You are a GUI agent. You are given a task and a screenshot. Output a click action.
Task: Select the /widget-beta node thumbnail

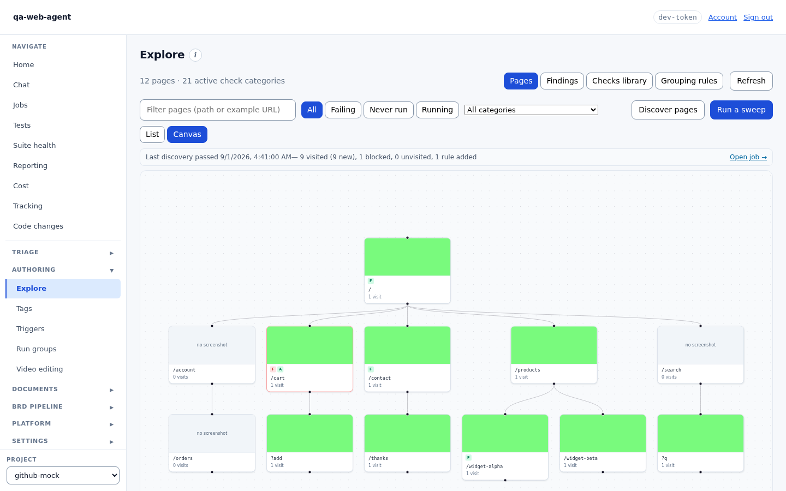[x=603, y=434]
